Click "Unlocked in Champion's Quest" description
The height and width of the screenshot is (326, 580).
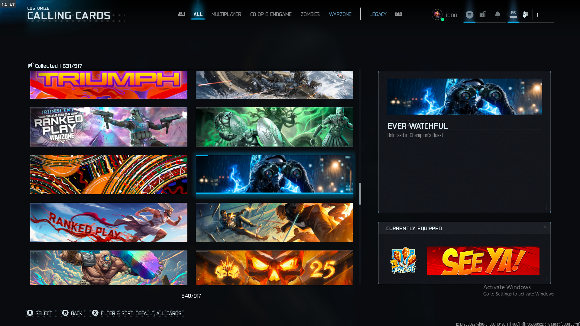pos(415,135)
